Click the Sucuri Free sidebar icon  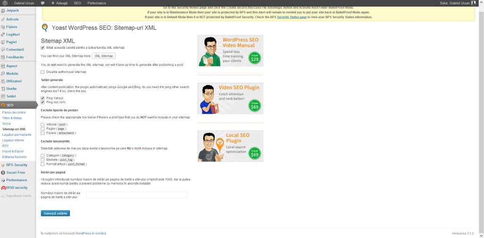(x=3, y=172)
